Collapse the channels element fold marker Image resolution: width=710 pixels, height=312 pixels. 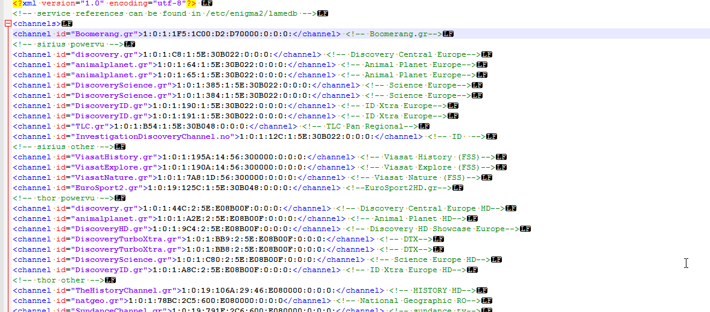[x=7, y=24]
